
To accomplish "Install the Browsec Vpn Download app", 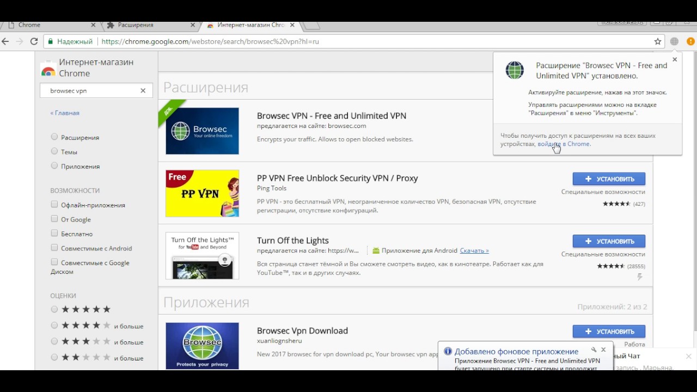I will 609,331.
